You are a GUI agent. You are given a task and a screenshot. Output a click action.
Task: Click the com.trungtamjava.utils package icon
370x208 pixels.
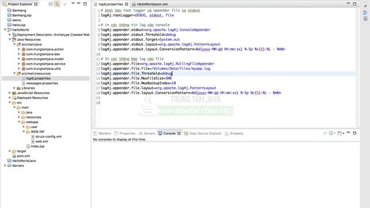(x=23, y=69)
